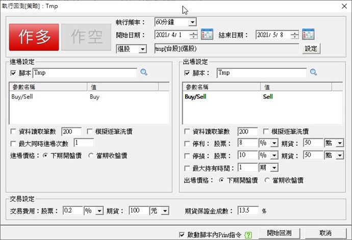This screenshot has height=240, width=352.
Task: Click the green help icon beside Print option
Action: coord(248,234)
